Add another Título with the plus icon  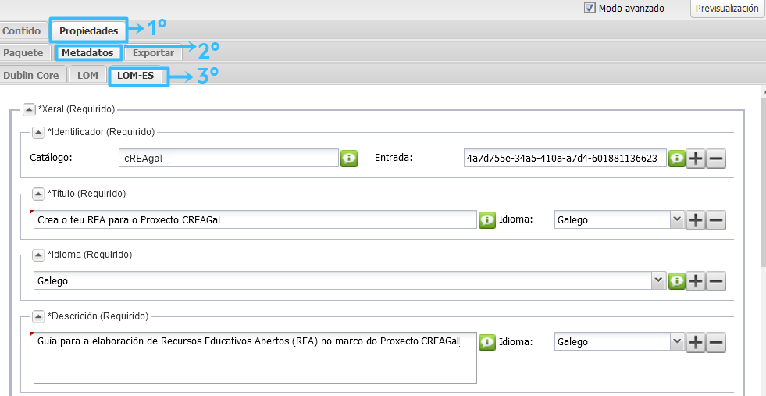coord(696,220)
